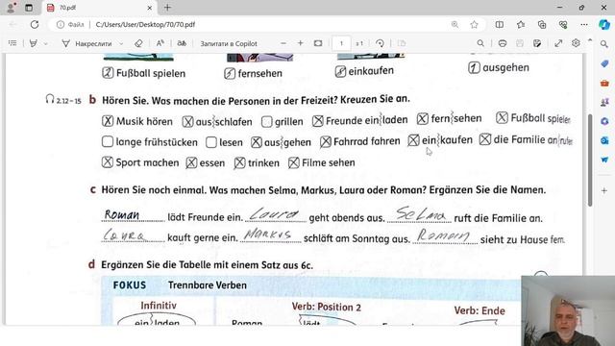Expand highlight color options dropdown
The width and height of the screenshot is (615, 346).
[x=45, y=43]
